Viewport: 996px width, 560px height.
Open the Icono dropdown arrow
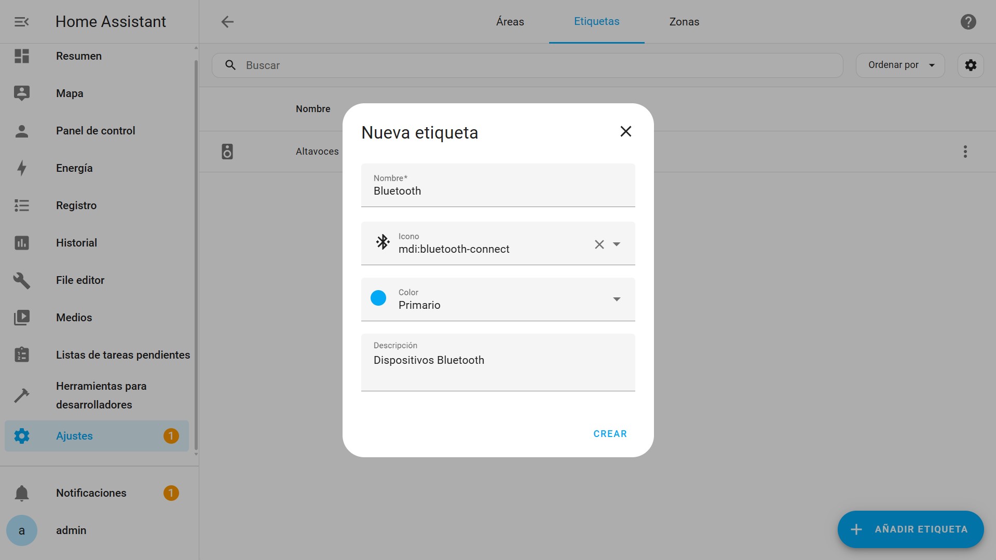point(617,244)
